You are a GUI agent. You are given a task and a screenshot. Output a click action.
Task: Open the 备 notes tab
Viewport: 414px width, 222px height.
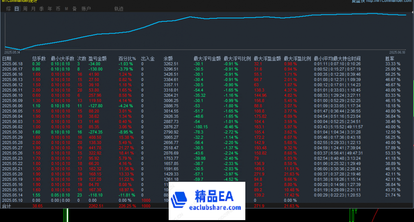coord(74,8)
